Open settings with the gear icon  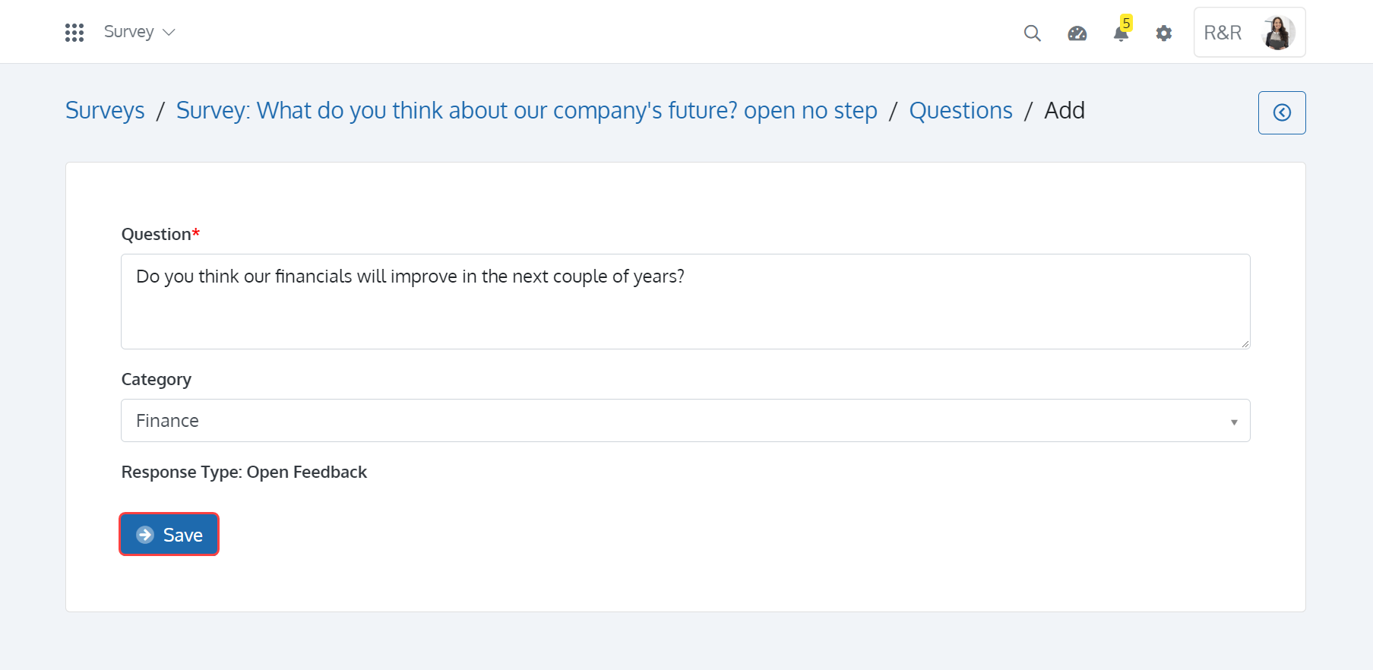1163,33
